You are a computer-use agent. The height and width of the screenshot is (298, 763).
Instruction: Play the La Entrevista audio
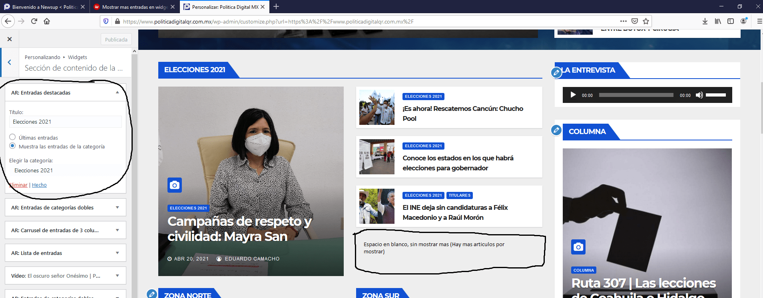[x=573, y=95]
